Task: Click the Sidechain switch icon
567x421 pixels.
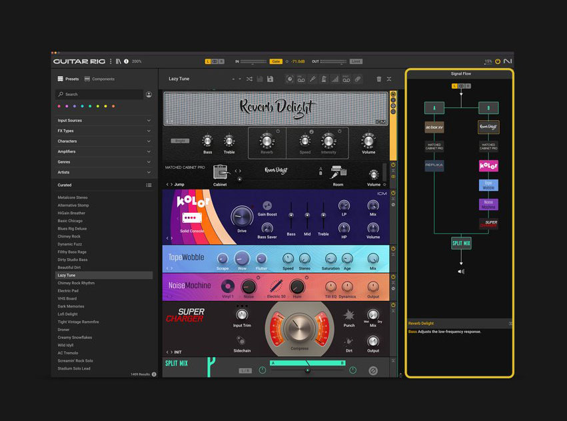Action: 241,341
